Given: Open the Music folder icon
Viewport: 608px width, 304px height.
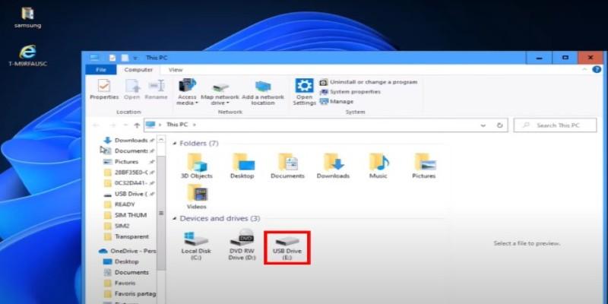Looking at the screenshot, I should (378, 163).
